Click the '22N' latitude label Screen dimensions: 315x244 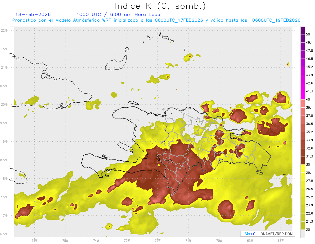tap(4, 31)
